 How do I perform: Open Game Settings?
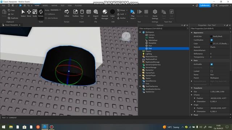[x=155, y=14]
